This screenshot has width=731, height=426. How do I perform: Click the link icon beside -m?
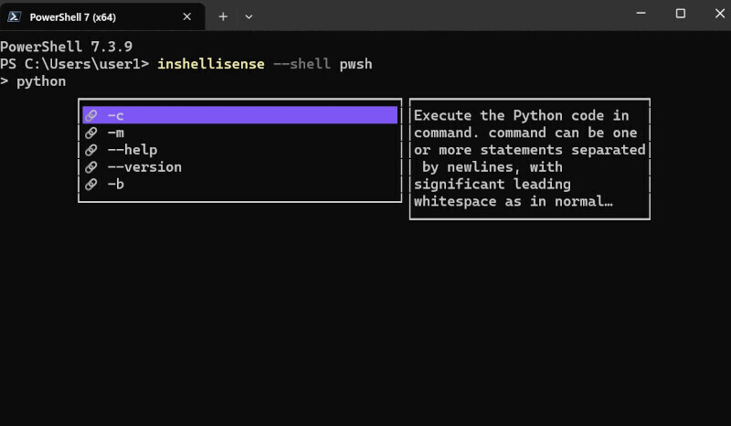(90, 133)
